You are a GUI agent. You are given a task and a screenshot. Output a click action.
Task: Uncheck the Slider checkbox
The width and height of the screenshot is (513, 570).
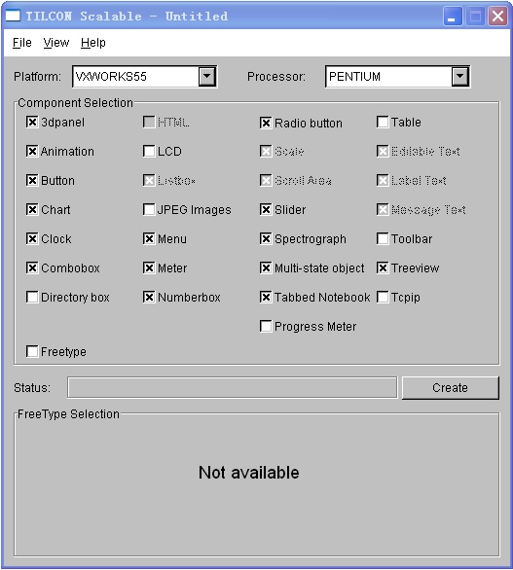click(266, 209)
